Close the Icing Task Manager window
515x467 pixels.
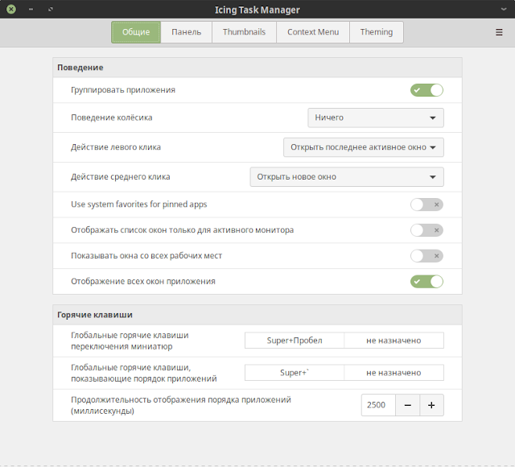coord(11,9)
